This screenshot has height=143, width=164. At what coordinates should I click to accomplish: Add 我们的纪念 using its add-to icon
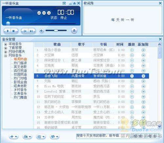click(x=143, y=102)
